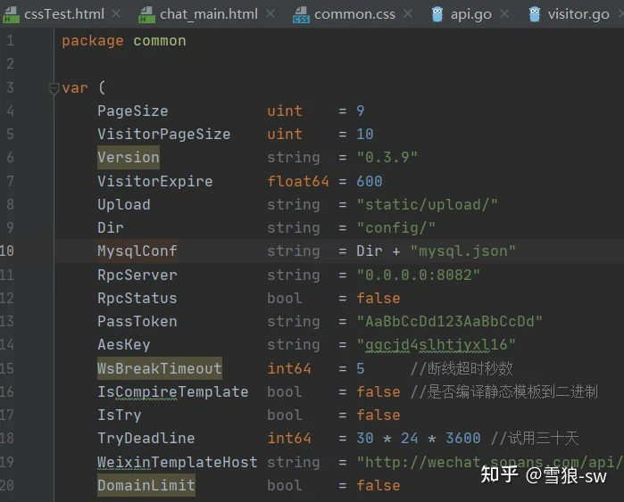Open the api.go tab

(x=470, y=14)
